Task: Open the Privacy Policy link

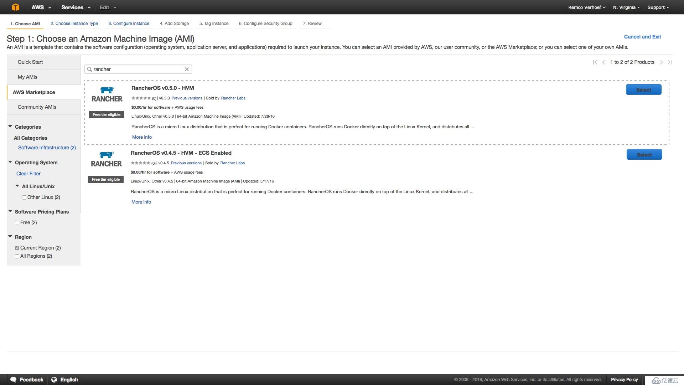Action: coord(624,380)
